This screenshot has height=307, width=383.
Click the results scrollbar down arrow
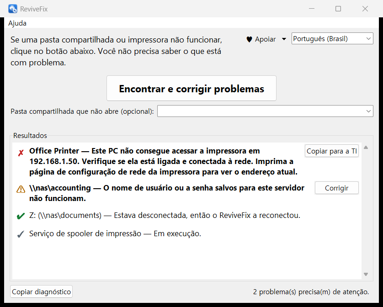point(366,274)
